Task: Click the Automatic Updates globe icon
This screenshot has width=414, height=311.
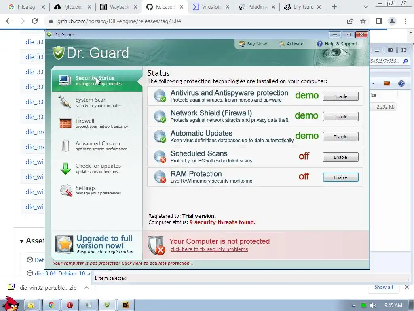Action: [x=160, y=136]
